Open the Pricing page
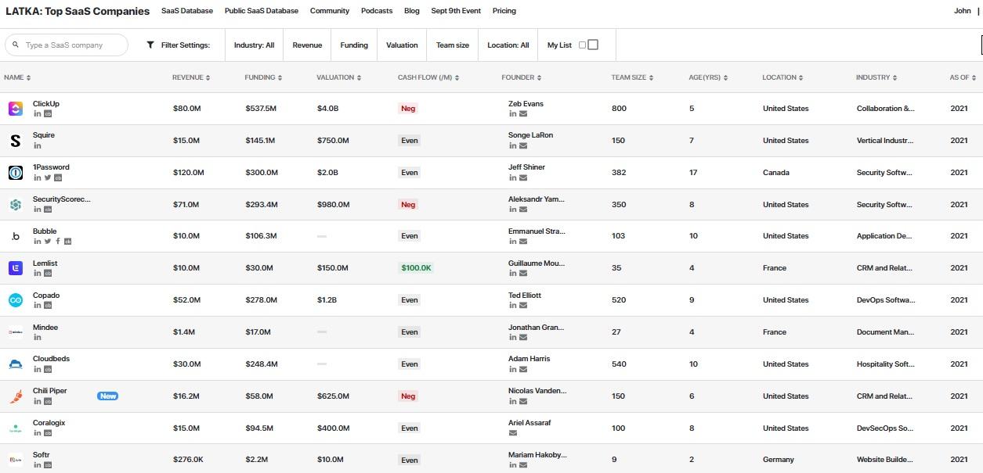983x473 pixels. pos(504,11)
